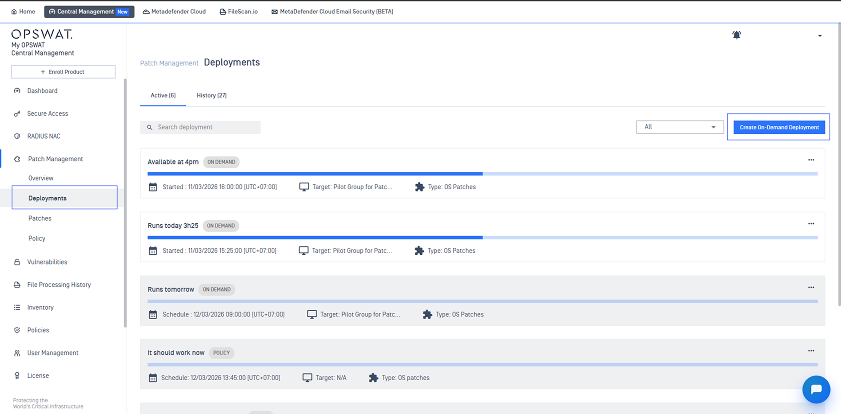Click the Secure Access key icon
Screen dimensions: 841x414
[17, 114]
